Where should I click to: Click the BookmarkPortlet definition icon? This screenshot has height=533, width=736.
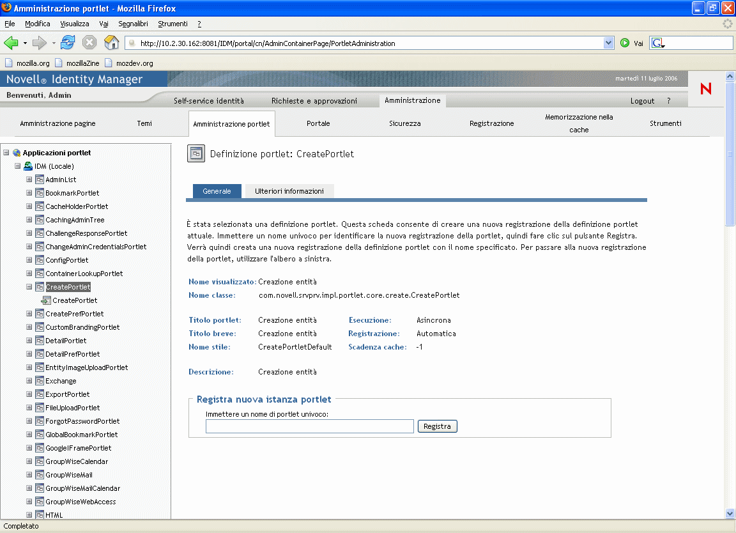pos(40,193)
